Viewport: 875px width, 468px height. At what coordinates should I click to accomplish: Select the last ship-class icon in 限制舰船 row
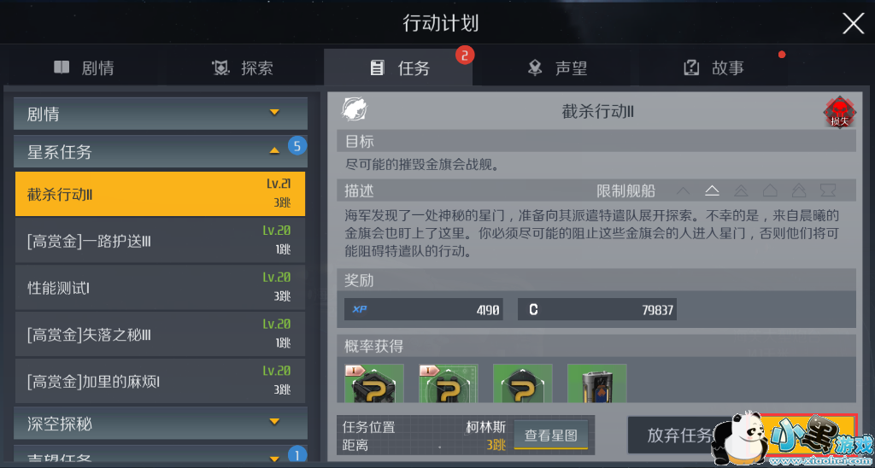pos(827,190)
